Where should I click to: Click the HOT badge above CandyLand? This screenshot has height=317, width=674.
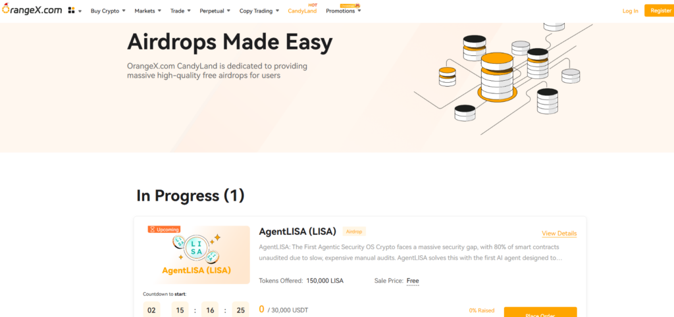pyautogui.click(x=313, y=5)
